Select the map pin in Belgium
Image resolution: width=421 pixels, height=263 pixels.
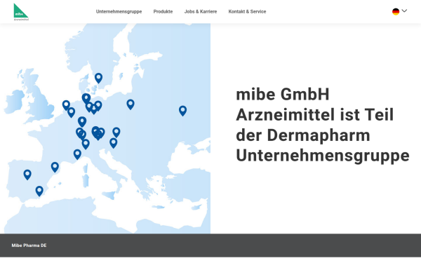71,112
